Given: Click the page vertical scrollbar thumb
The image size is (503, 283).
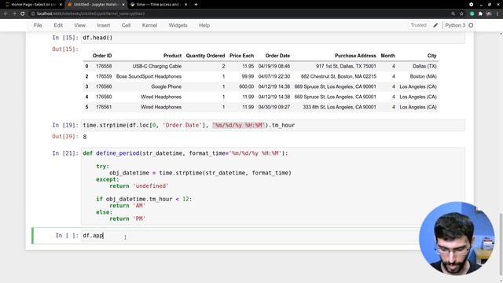Looking at the screenshot, I should pyautogui.click(x=501, y=245).
